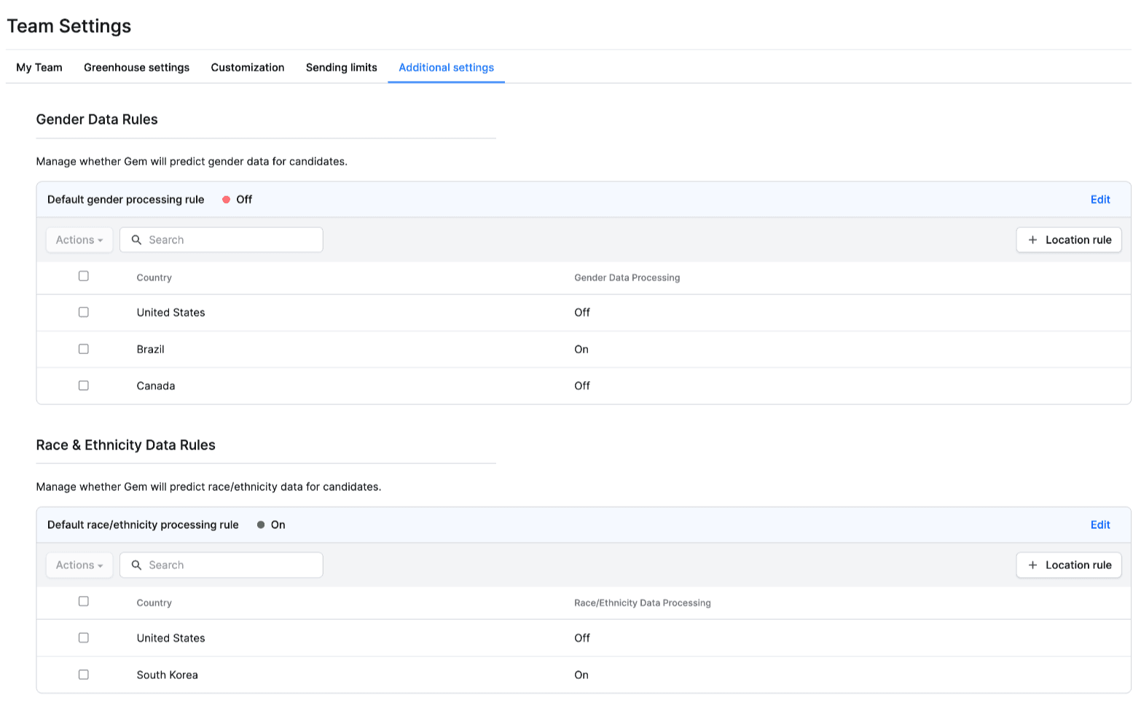Open Actions dropdown in Gender Data Rules

[x=79, y=240]
